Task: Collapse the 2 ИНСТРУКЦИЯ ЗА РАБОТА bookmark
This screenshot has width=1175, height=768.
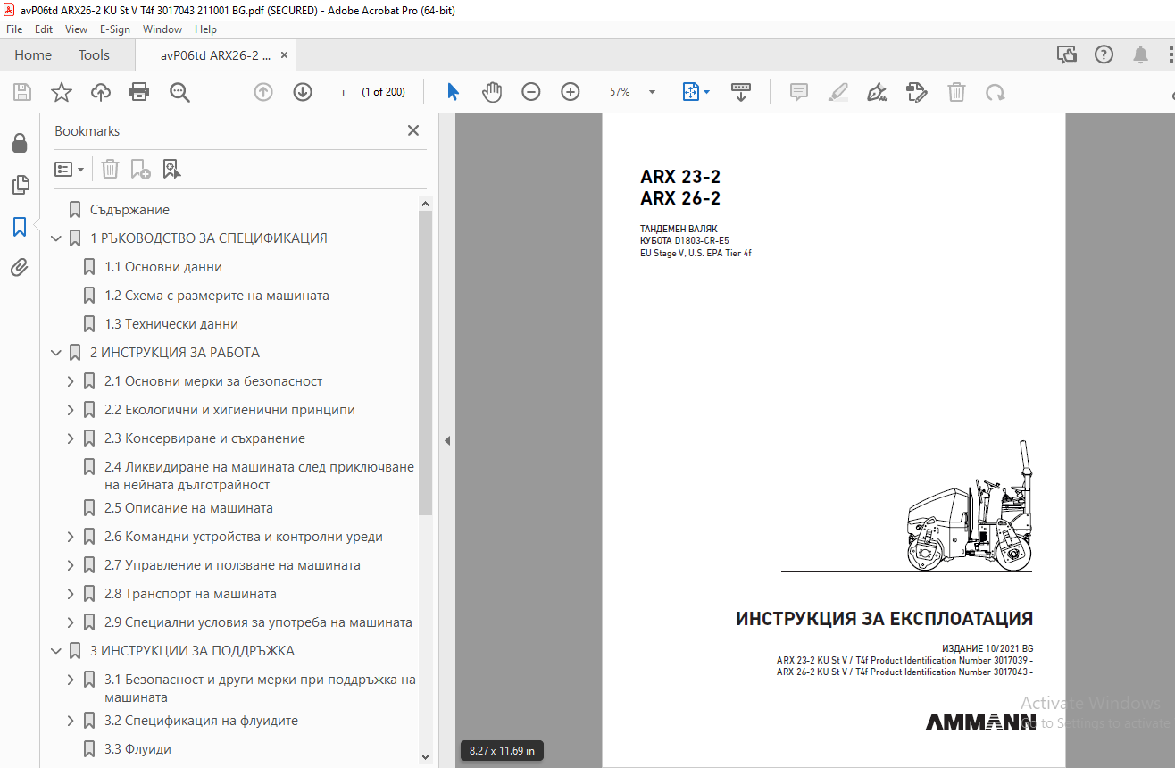Action: tap(56, 353)
